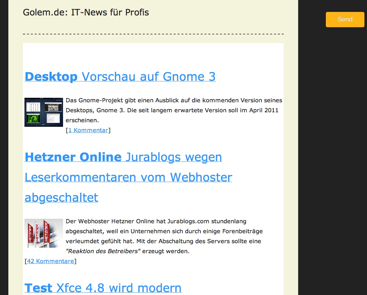Click the orange Send button
Image resolution: width=367 pixels, height=295 pixels.
click(x=345, y=19)
